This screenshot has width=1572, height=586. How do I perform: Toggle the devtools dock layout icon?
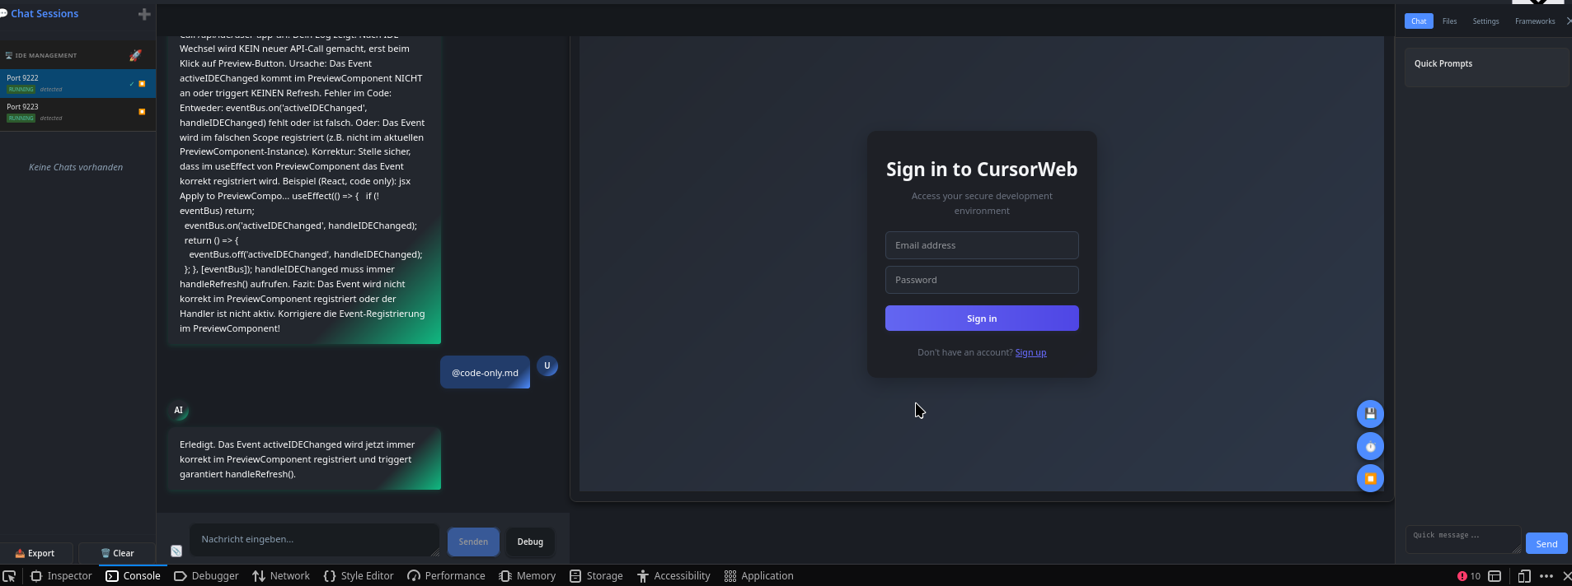[1495, 576]
